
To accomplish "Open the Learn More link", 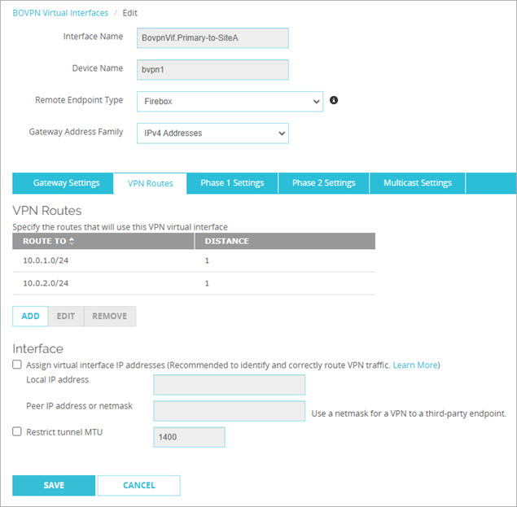I will 415,365.
